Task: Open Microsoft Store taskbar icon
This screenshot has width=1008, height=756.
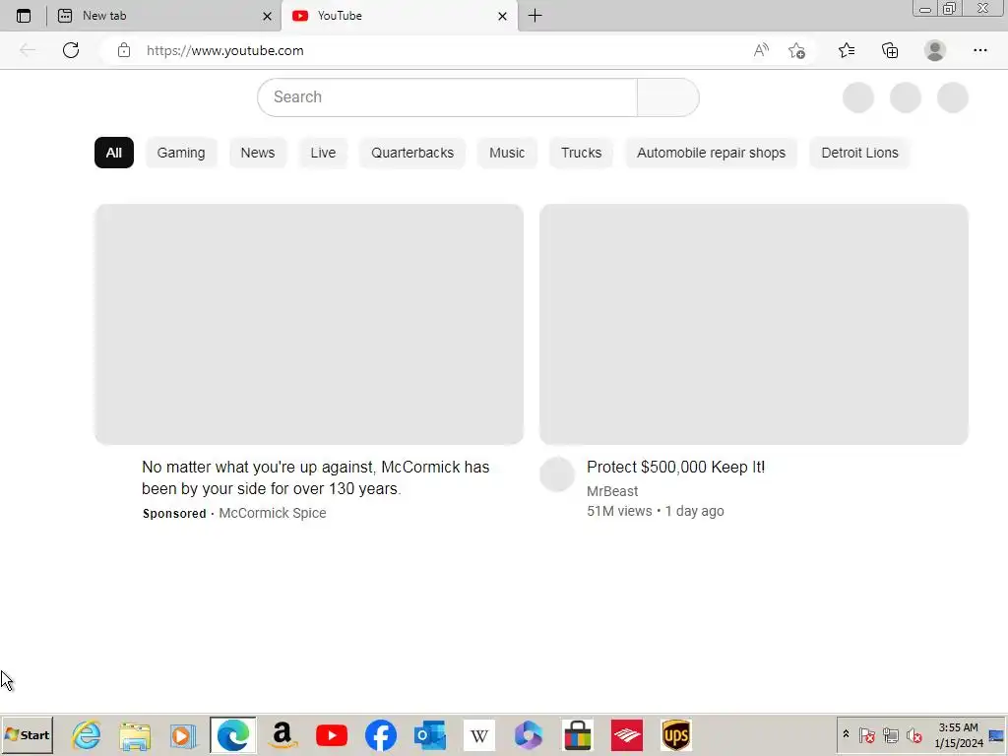Action: pos(577,734)
